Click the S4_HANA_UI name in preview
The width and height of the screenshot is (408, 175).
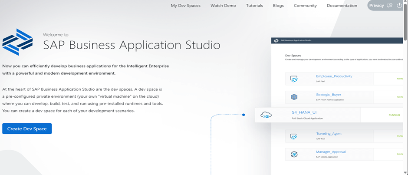[x=304, y=112]
